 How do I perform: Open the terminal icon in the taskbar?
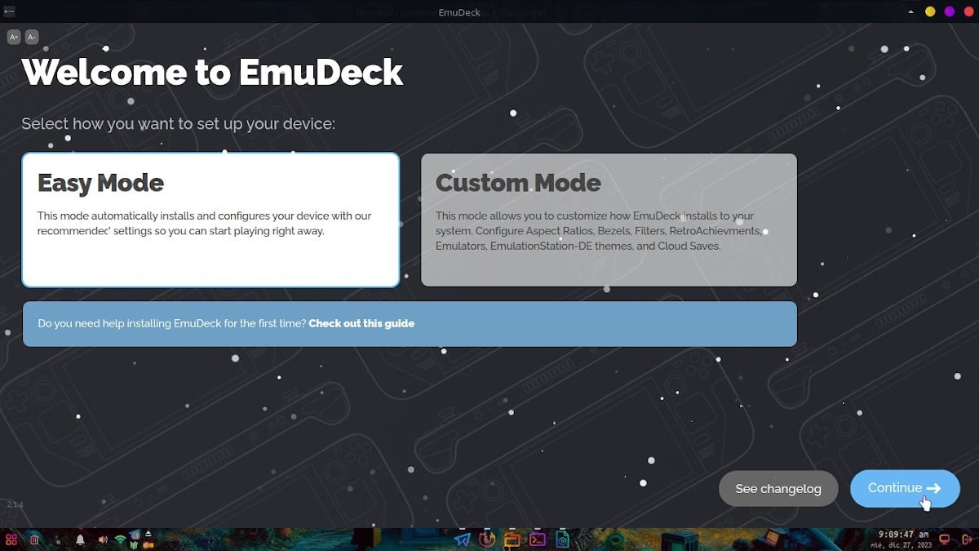537,540
